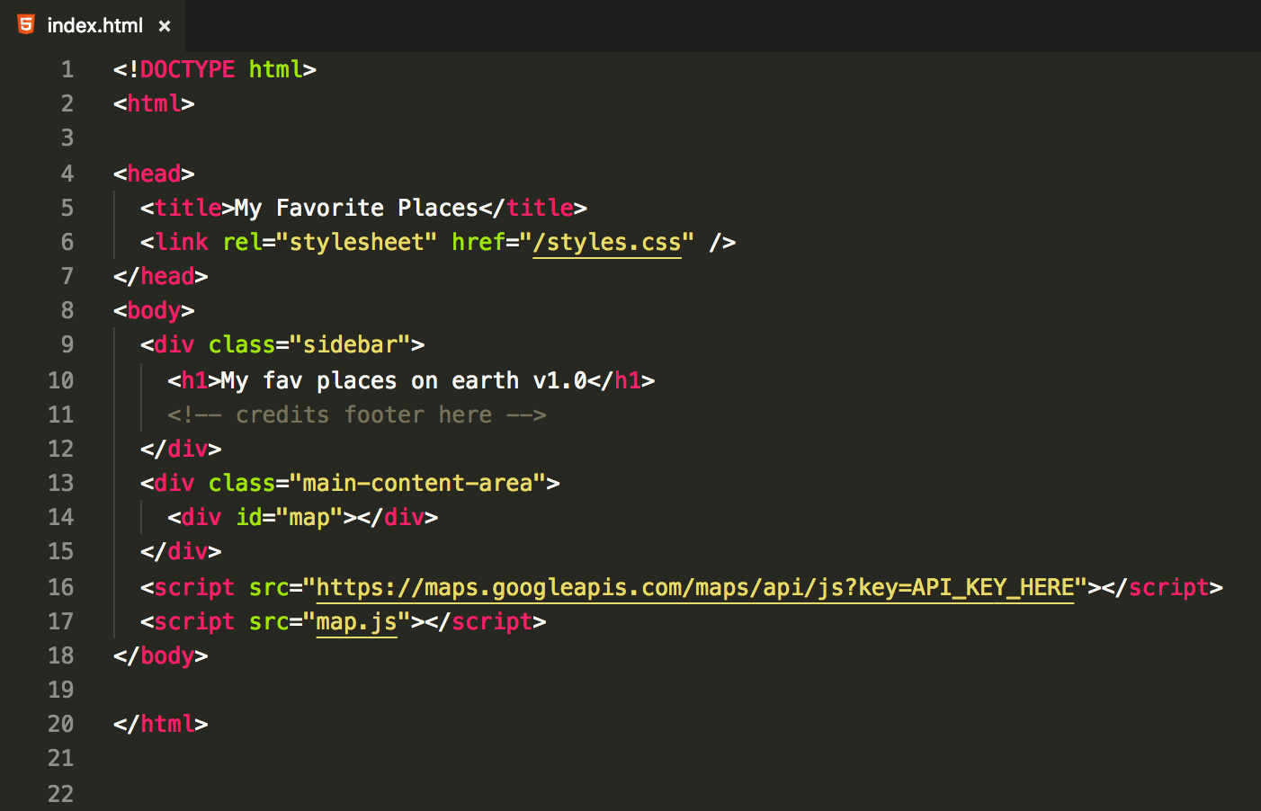Click the closing html tag on line 20
Viewport: 1261px width, 811px height.
161,724
